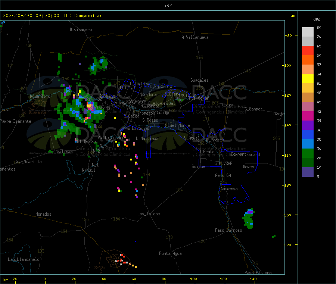The width and height of the screenshot is (336, 284).
Task: Pick the topmost light gray 80-70 swatch
Action: coord(308,32)
